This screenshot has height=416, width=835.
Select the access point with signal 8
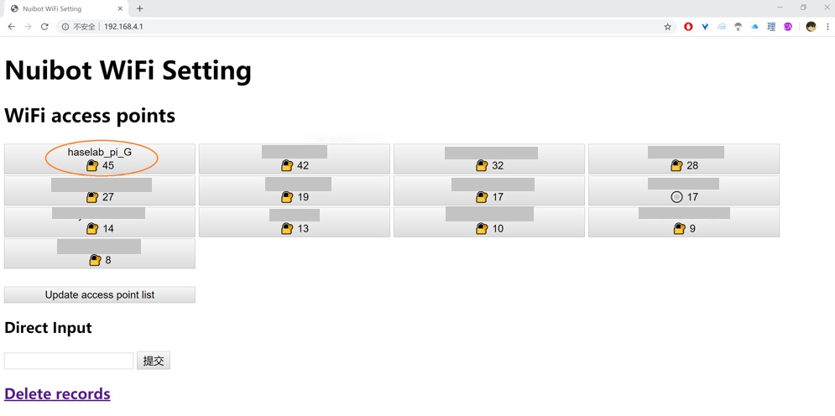tap(100, 253)
